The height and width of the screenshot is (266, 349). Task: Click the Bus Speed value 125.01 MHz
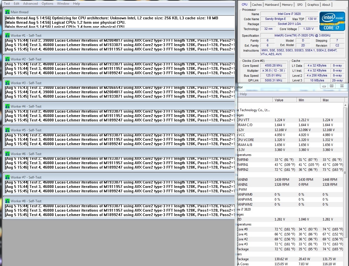coord(273,75)
